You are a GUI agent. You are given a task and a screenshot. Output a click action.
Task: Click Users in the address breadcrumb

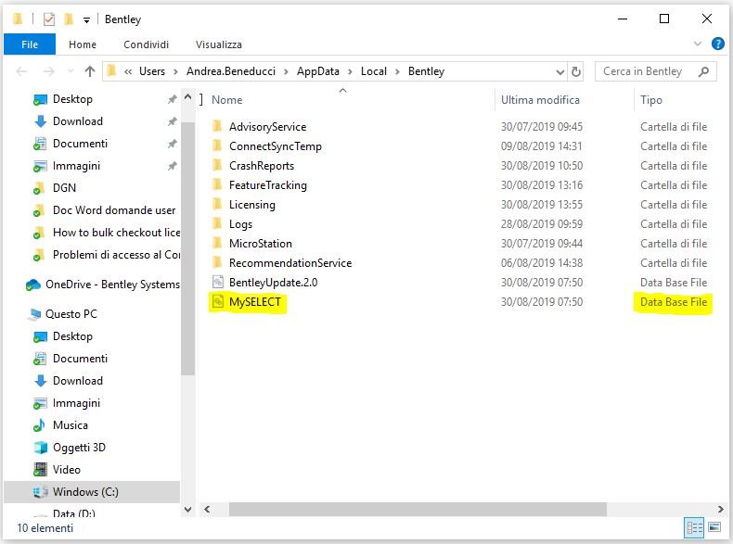[152, 71]
